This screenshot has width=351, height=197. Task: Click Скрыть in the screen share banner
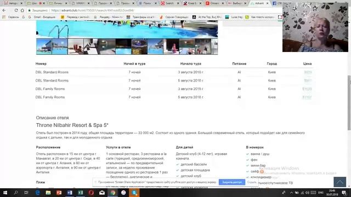pyautogui.click(x=252, y=182)
